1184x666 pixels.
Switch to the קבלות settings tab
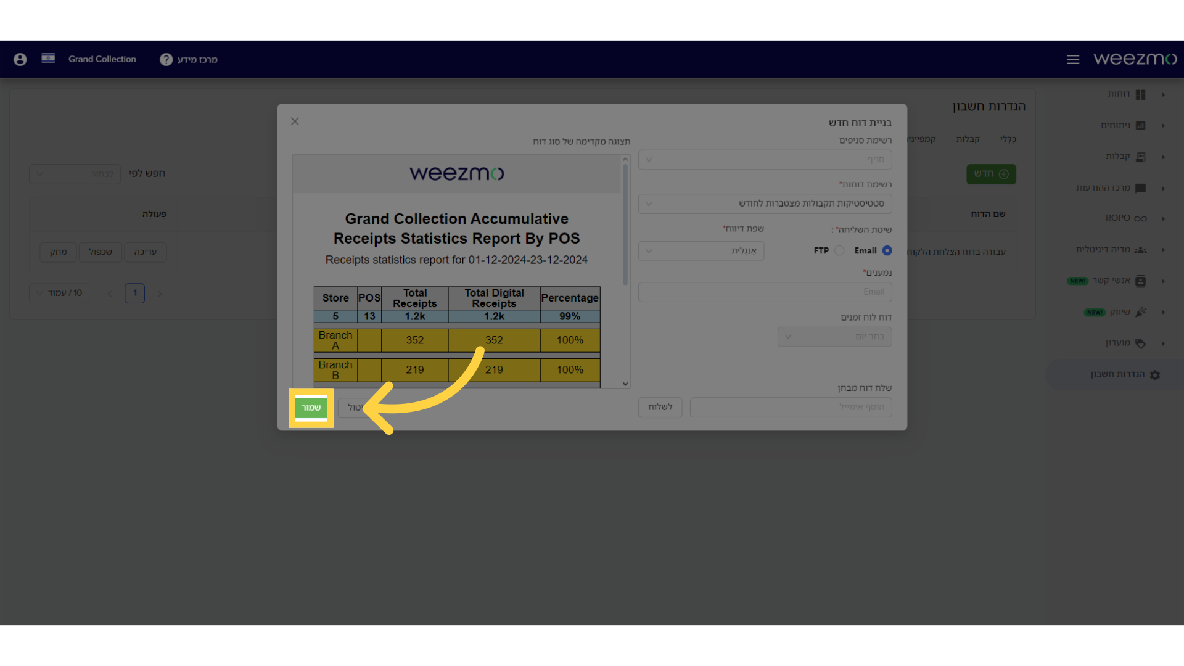pos(968,139)
